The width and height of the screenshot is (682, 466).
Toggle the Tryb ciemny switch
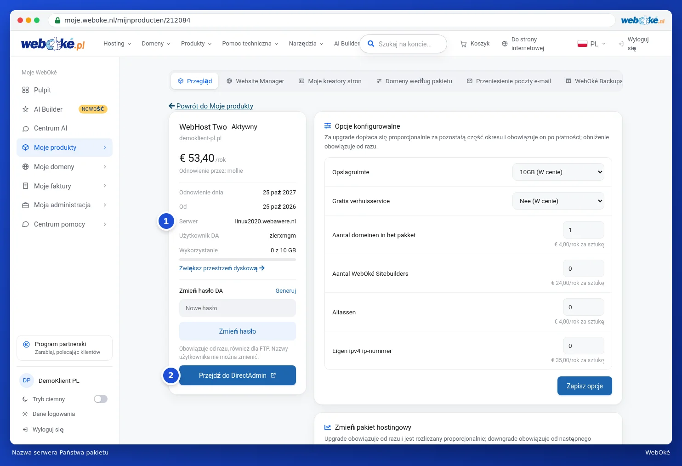coord(101,399)
